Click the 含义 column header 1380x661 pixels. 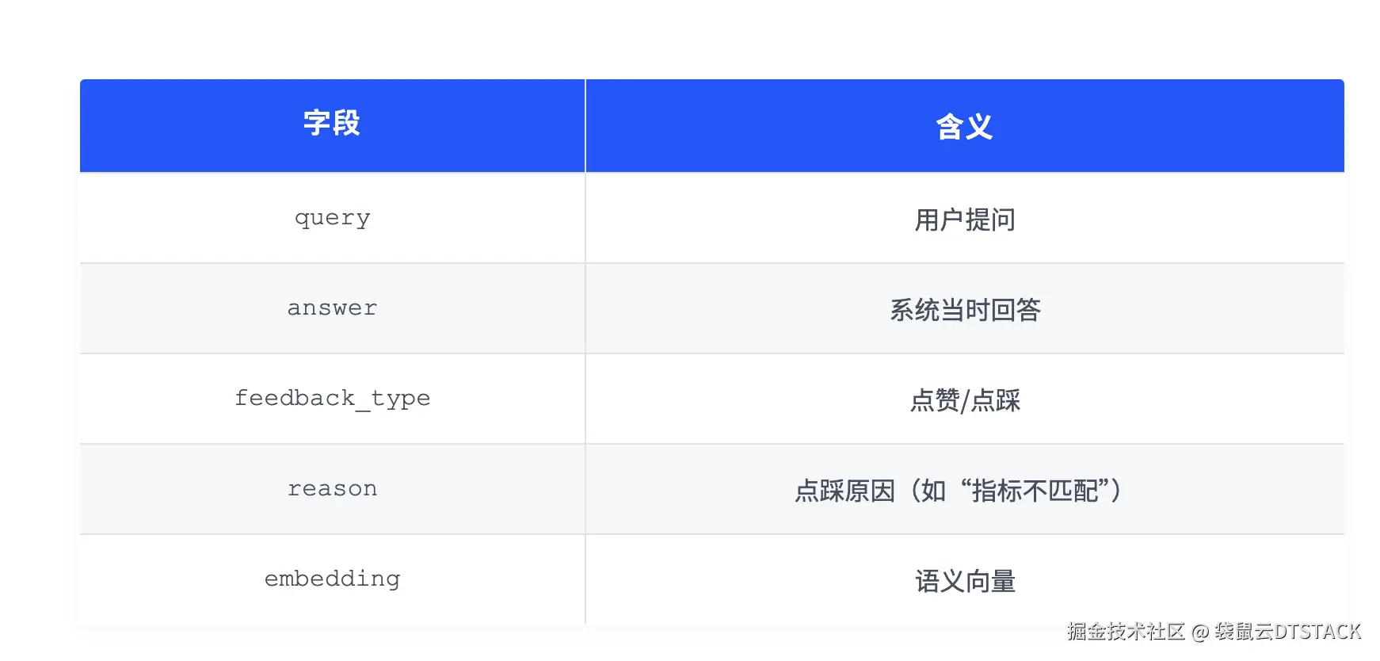(x=965, y=125)
